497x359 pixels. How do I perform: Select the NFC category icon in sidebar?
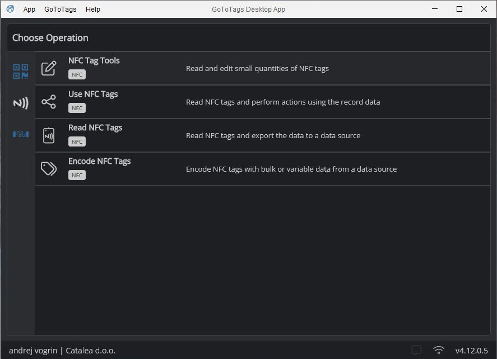coord(21,103)
